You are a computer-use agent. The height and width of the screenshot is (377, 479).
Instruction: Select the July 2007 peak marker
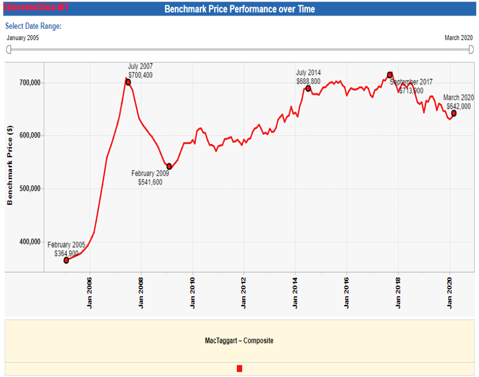tap(128, 83)
